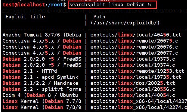Click path exploits/linux/local/19374.c
187x112 pixels.
point(133,65)
